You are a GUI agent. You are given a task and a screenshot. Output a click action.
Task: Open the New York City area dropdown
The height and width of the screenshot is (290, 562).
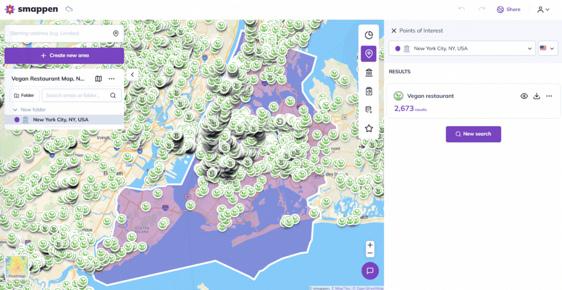462,48
